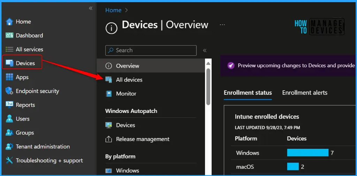357x176 pixels.
Task: Collapse the Devices submenu with double chevron
Action: click(x=205, y=51)
